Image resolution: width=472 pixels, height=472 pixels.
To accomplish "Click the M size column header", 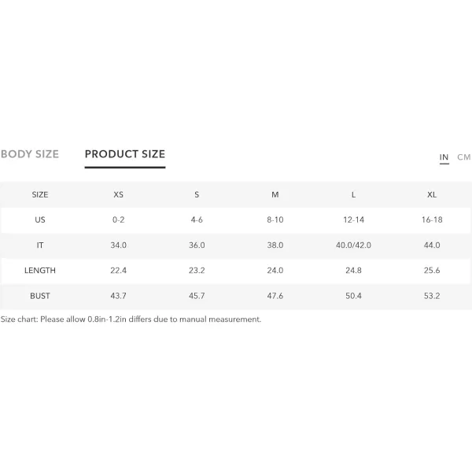I will [275, 195].
